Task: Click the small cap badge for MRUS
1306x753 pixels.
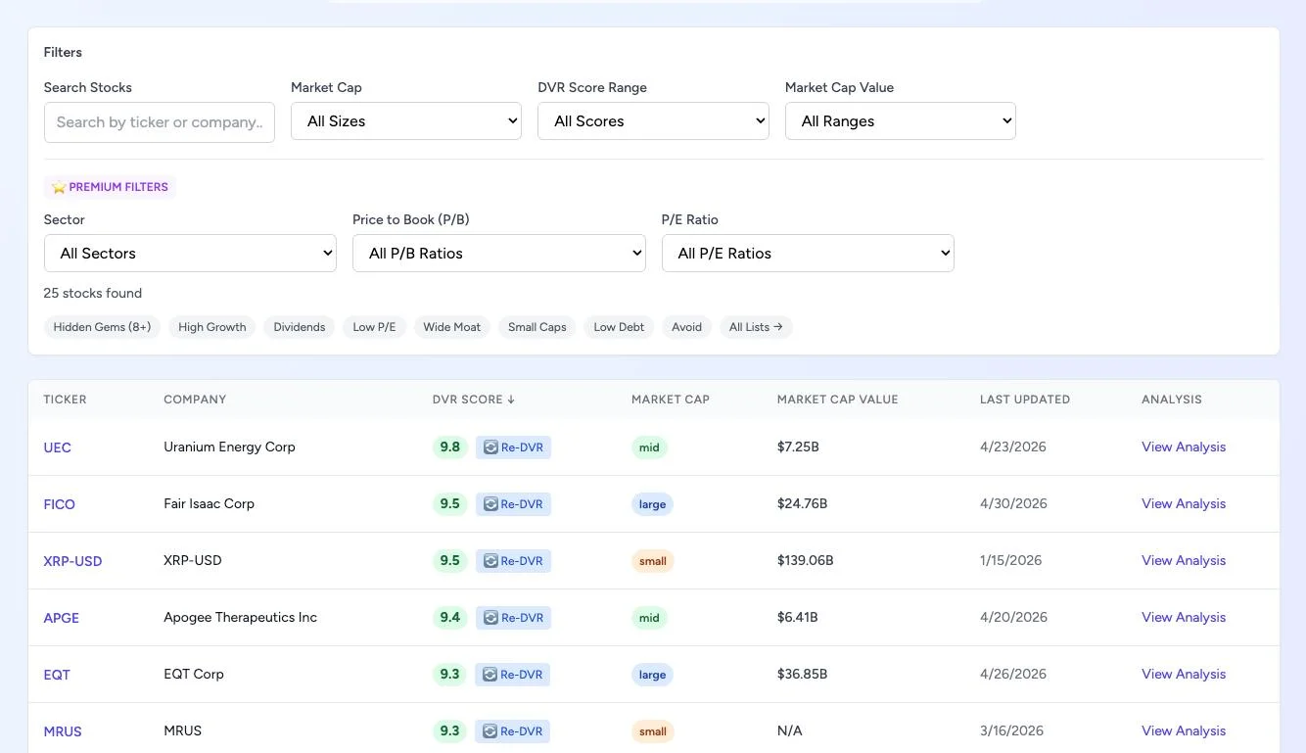Action: pos(653,731)
